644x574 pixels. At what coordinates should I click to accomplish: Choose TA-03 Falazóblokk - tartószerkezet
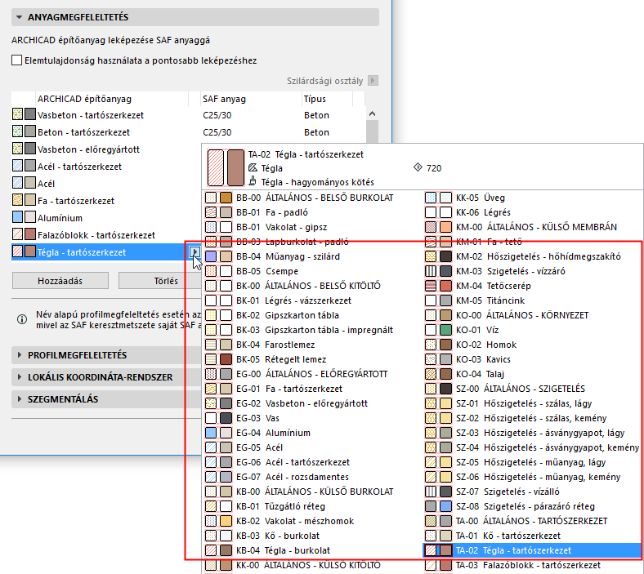point(533,565)
